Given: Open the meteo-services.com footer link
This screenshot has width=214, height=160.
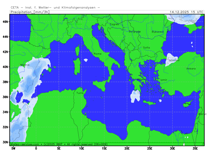Looking at the screenshot, I should [25, 144].
